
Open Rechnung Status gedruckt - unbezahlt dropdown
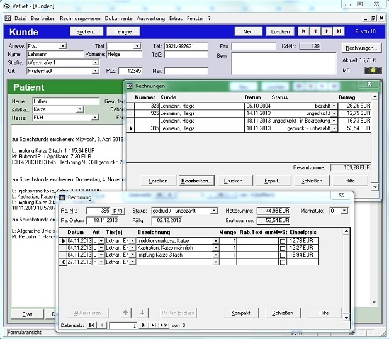[x=214, y=211]
